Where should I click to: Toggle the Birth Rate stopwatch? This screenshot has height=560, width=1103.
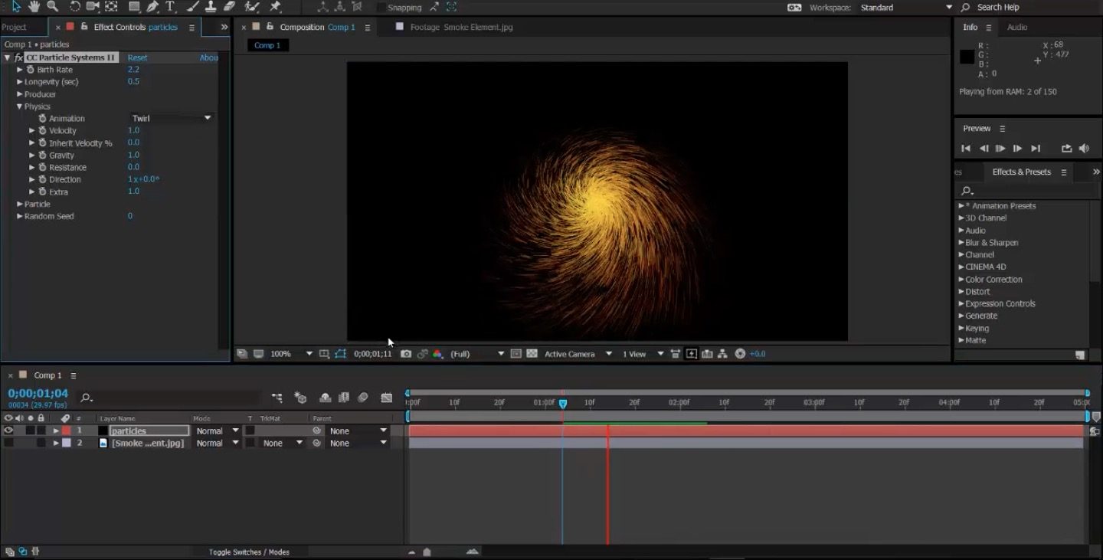pos(31,70)
